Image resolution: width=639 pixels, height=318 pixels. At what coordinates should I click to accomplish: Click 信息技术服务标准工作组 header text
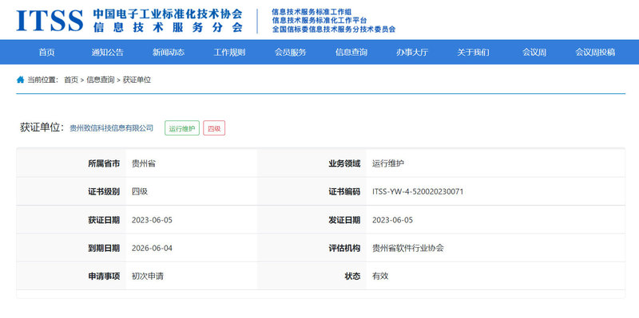(x=312, y=12)
